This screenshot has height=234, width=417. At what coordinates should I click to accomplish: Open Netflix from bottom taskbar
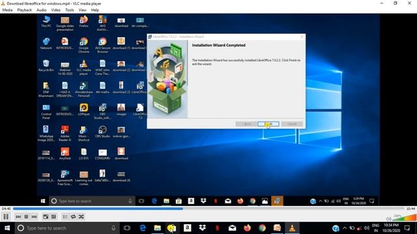tap(217, 228)
